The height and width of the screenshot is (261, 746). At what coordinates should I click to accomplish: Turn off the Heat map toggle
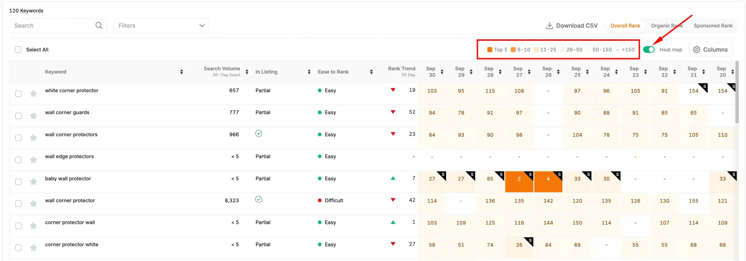649,50
